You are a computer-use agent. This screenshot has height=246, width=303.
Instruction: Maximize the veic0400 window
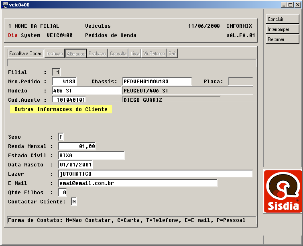290,5
